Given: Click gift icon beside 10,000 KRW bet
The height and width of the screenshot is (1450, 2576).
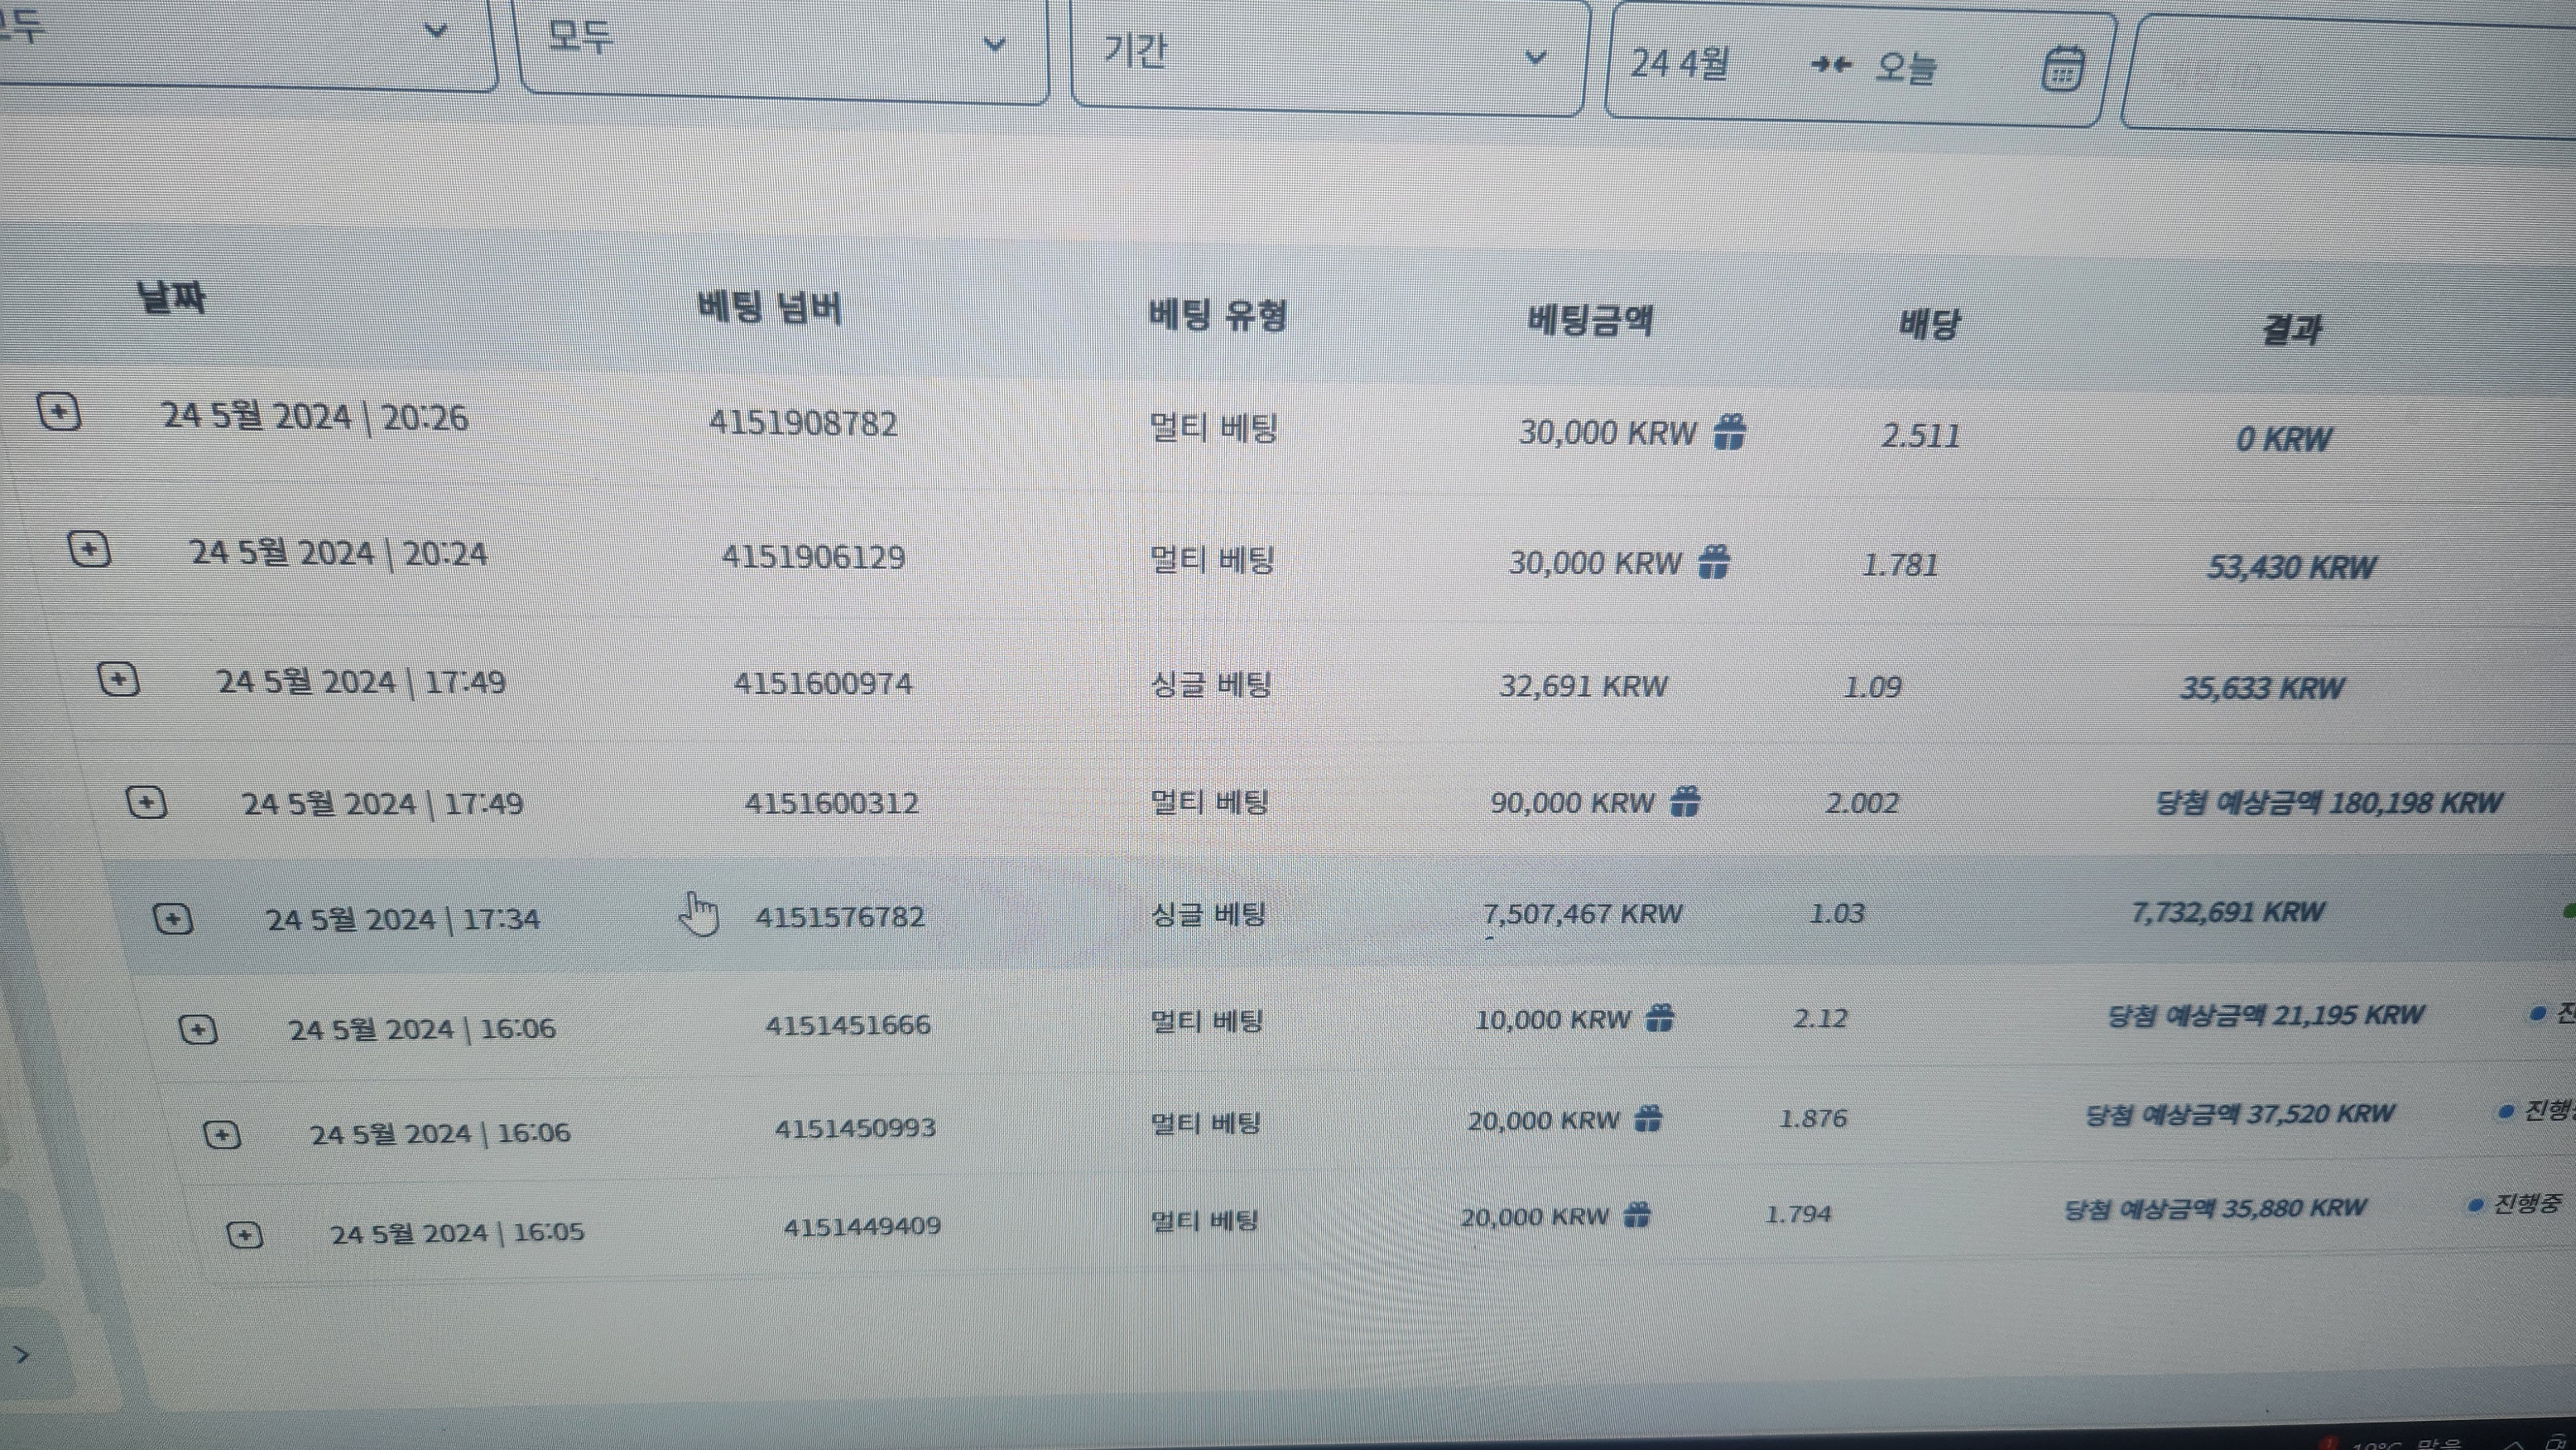Looking at the screenshot, I should coord(1660,1018).
